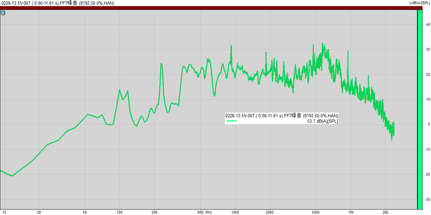Click the 1000 tick on the frequency axis
This screenshot has height=215, width=431.
point(235,212)
